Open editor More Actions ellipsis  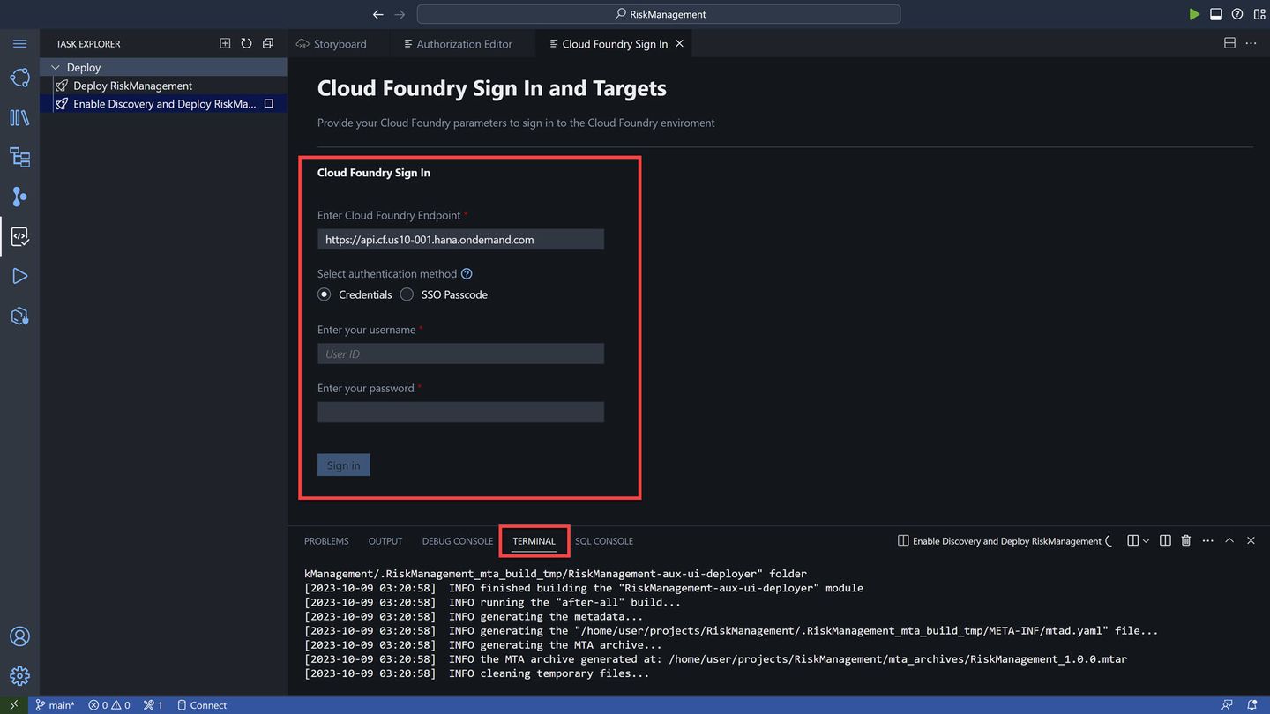[1251, 43]
